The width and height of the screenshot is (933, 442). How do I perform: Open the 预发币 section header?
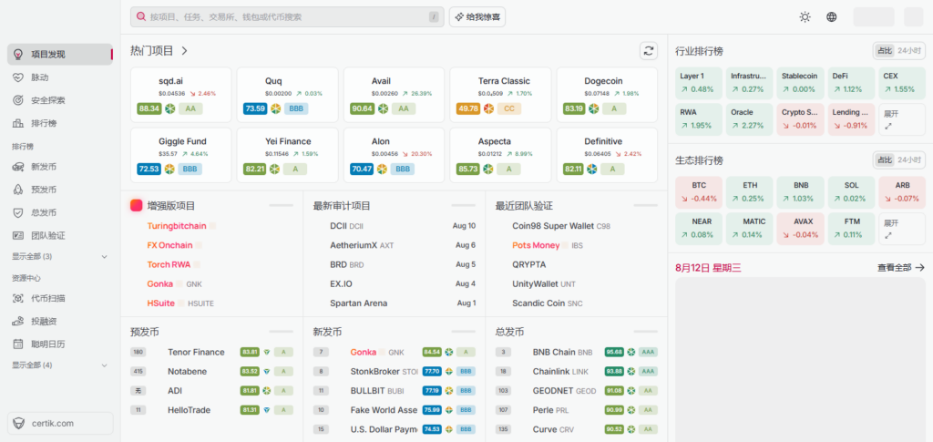point(145,332)
